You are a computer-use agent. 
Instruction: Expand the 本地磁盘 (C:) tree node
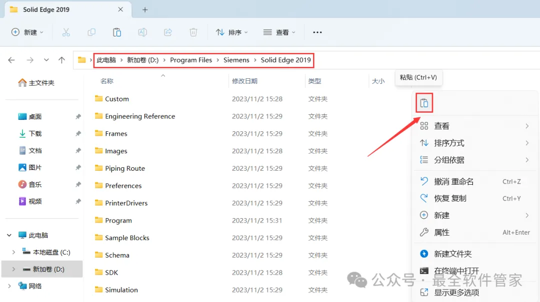pos(13,252)
